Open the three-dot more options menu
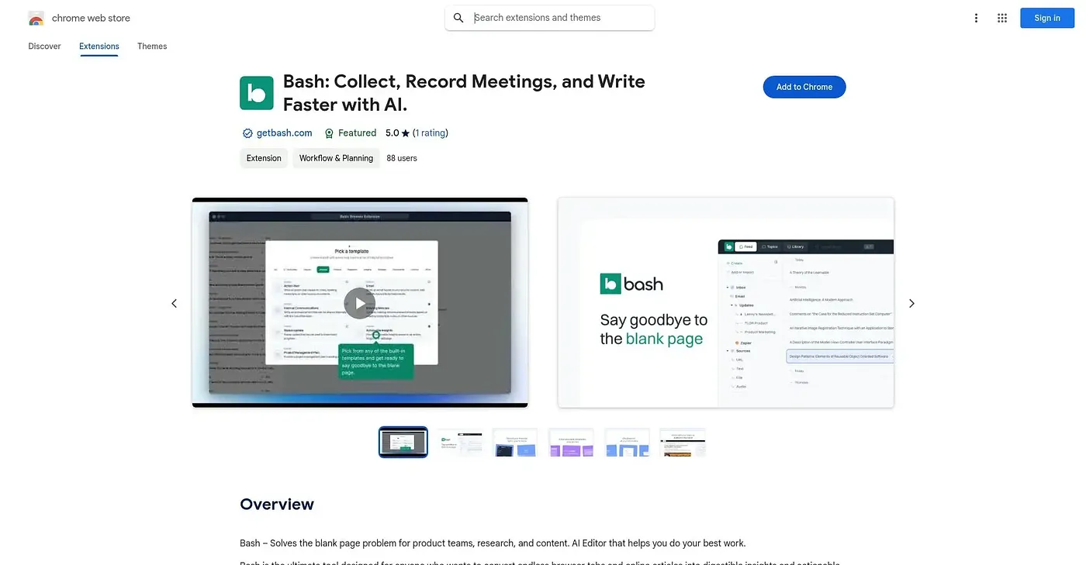 976,18
